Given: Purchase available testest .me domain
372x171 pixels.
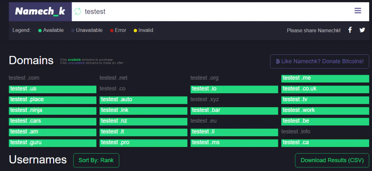Looking at the screenshot, I should [x=325, y=78].
